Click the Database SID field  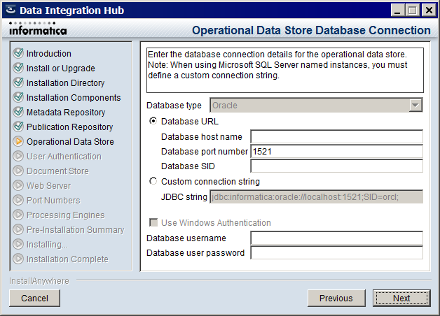pos(337,166)
